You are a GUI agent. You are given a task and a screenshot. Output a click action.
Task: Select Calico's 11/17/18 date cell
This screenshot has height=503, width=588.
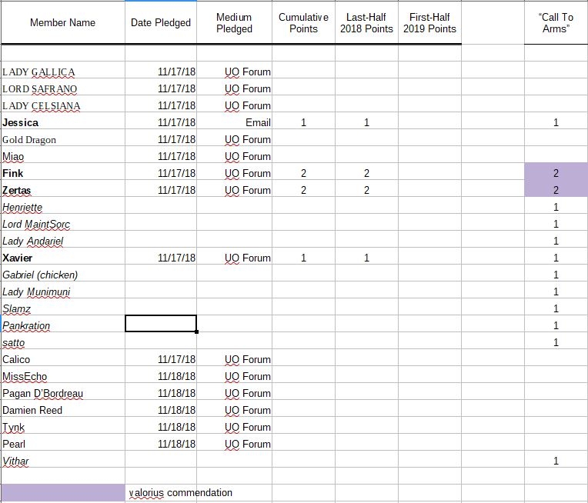161,358
